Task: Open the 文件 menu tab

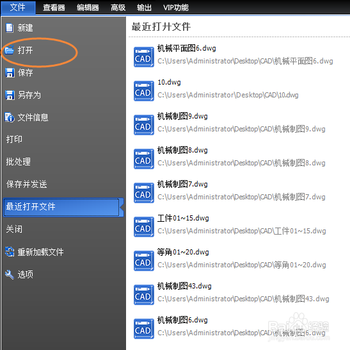Action: pyautogui.click(x=18, y=8)
